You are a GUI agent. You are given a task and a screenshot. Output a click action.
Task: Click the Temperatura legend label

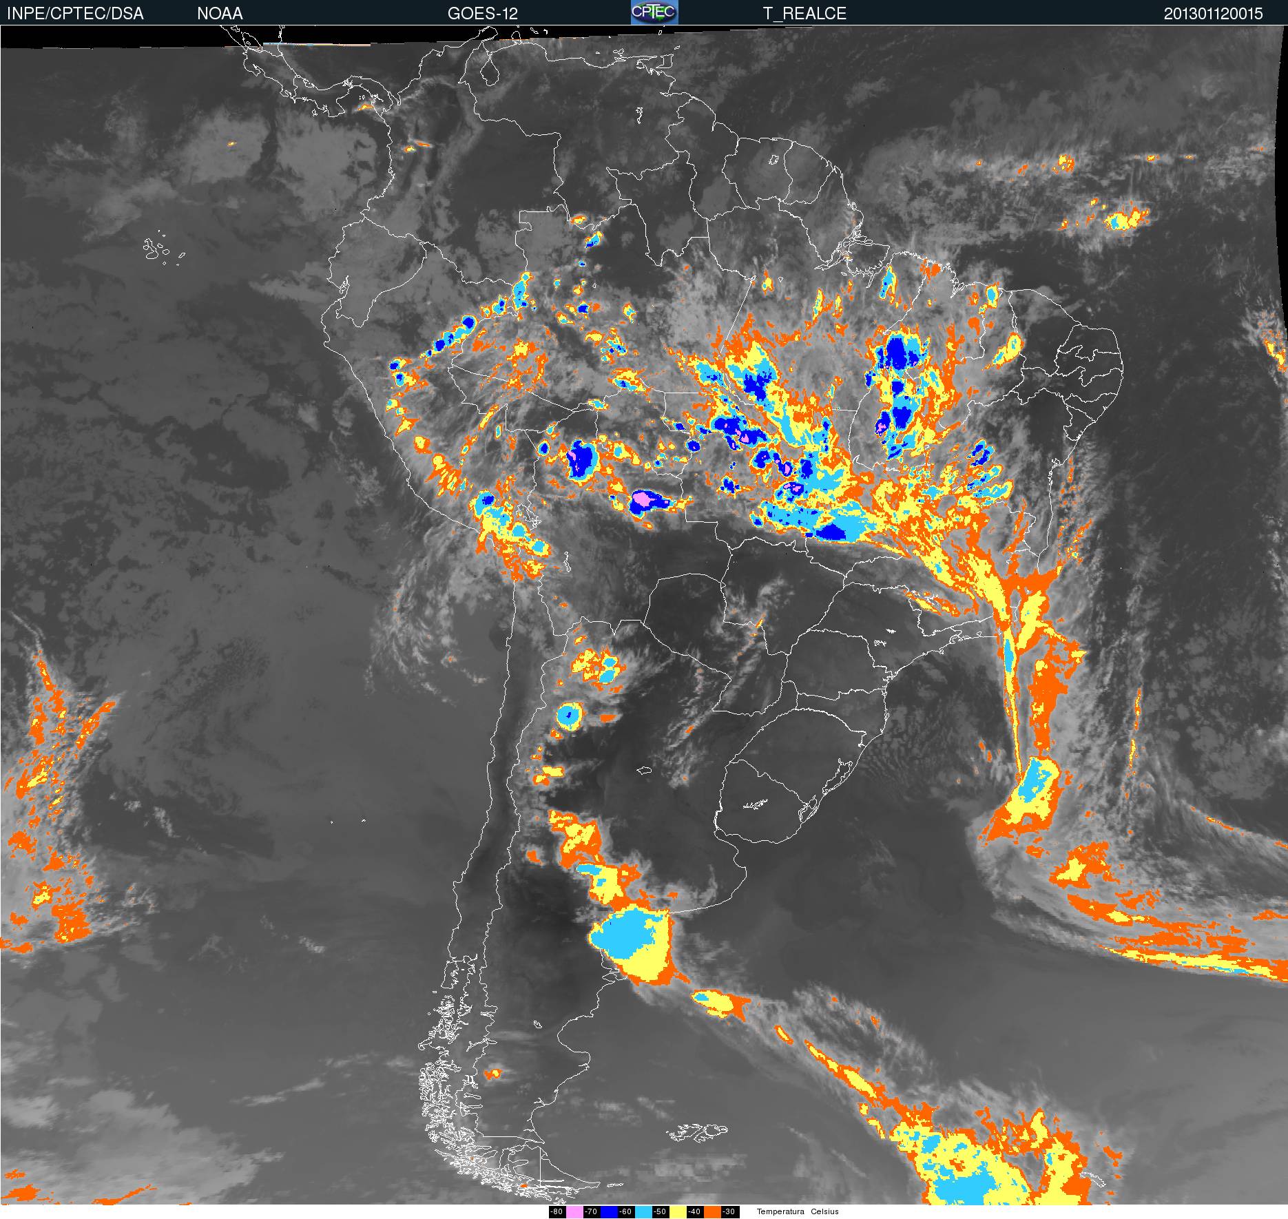click(x=780, y=1212)
